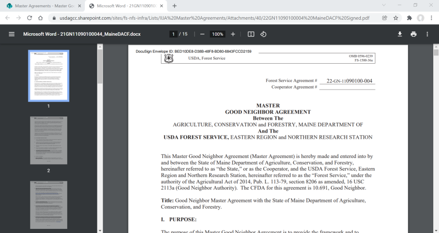Reload the current page
Image resolution: width=439 pixels, height=233 pixels.
coord(30,18)
